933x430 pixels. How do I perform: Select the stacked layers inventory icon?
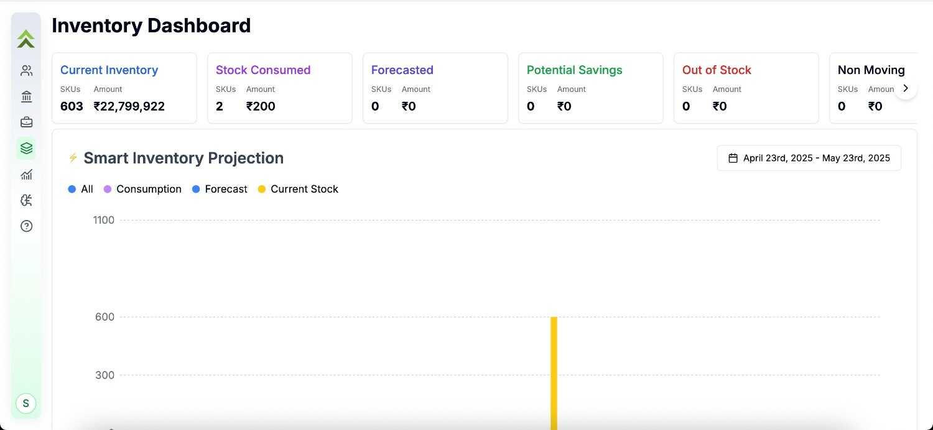point(26,148)
